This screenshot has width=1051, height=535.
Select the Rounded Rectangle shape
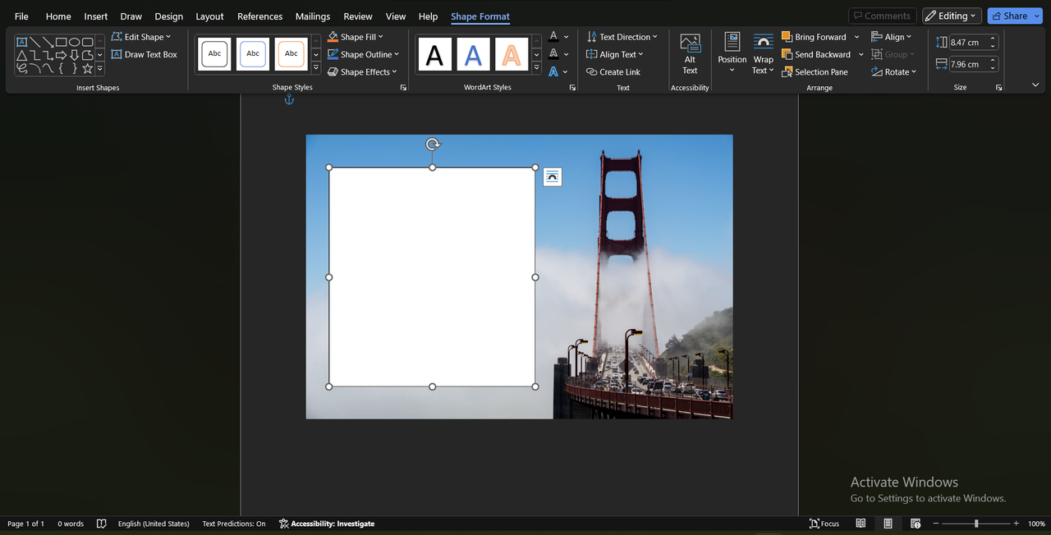pos(88,42)
